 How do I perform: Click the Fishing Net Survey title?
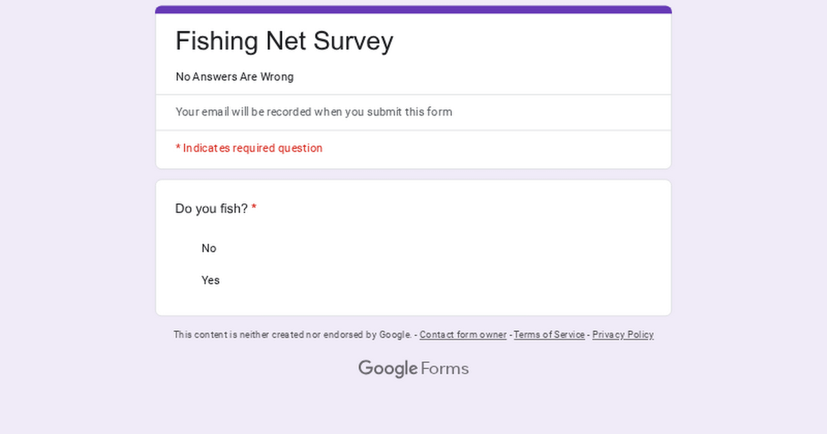284,41
